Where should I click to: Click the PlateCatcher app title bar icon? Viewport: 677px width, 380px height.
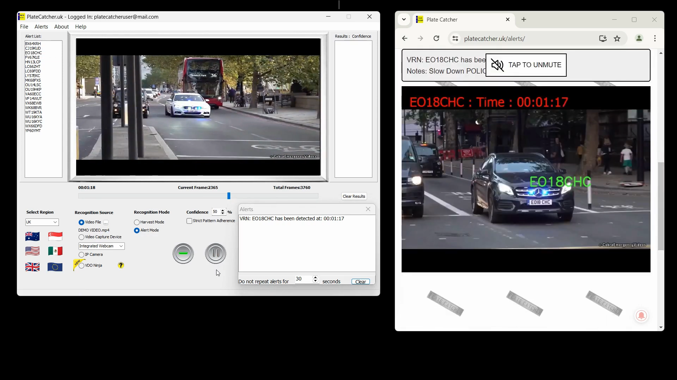coord(22,17)
